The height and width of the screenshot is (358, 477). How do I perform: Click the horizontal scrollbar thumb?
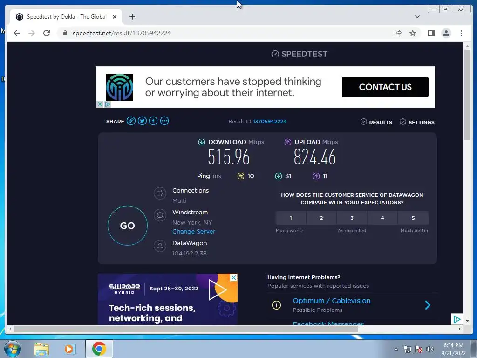pos(186,329)
